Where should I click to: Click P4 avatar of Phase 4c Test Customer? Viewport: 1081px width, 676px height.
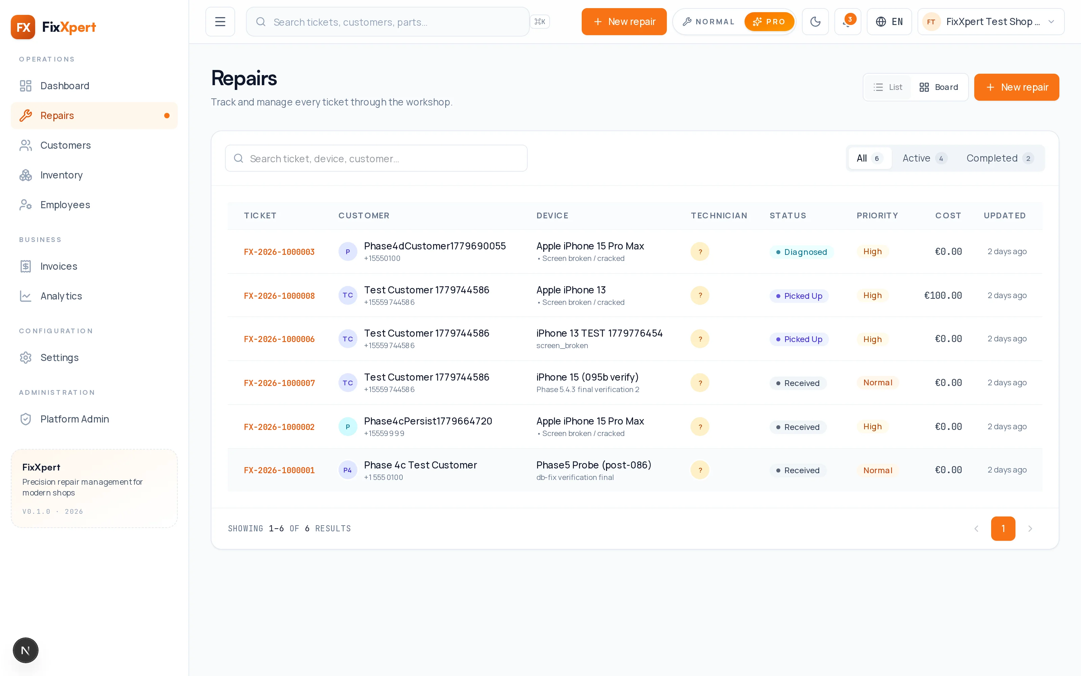coord(348,470)
